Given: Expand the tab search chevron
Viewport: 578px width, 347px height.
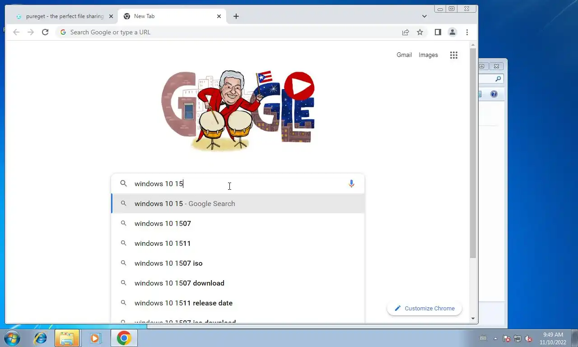Looking at the screenshot, I should point(424,16).
